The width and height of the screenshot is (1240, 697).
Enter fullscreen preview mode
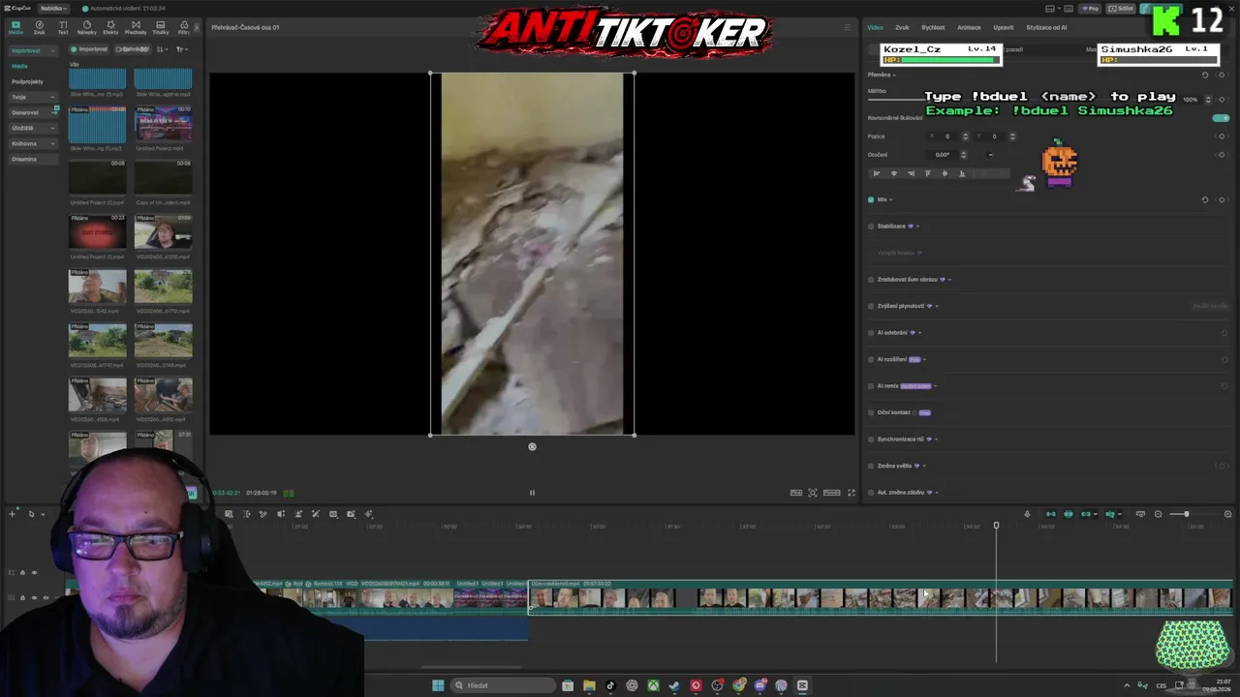click(852, 493)
